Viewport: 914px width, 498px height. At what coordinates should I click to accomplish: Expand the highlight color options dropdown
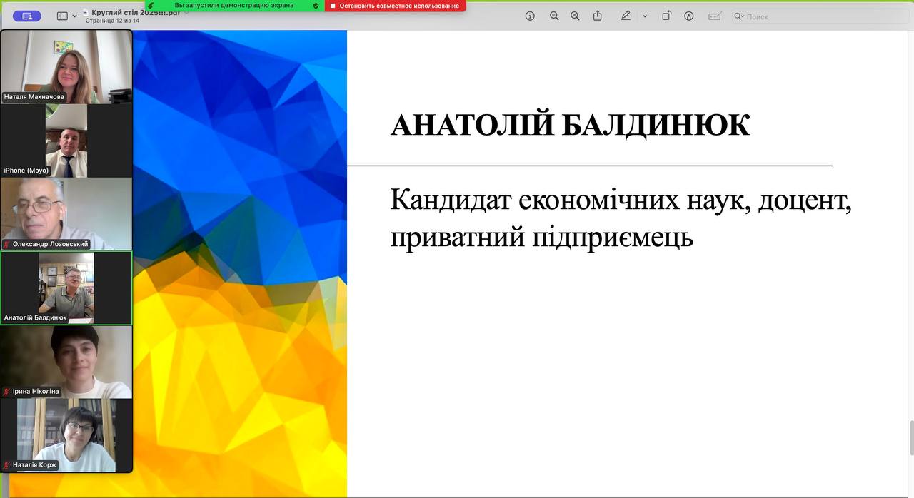coord(645,16)
